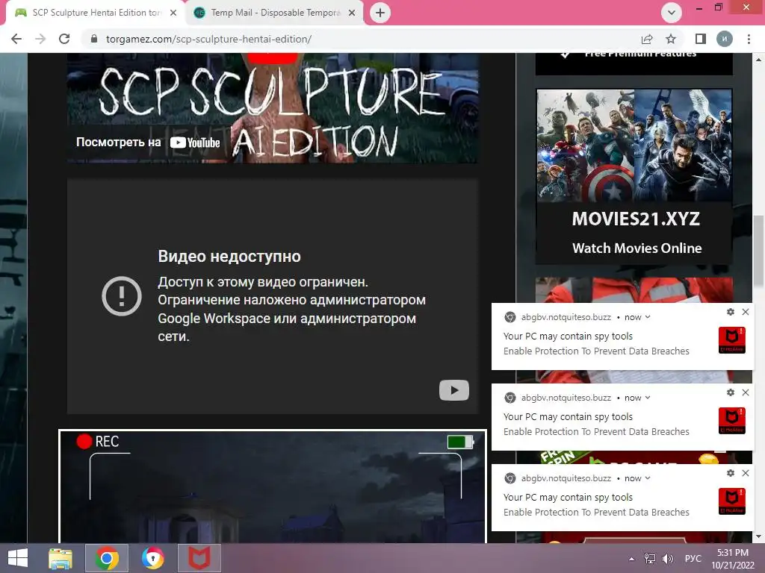
Task: Open the clock and date flyout
Action: [x=733, y=559]
